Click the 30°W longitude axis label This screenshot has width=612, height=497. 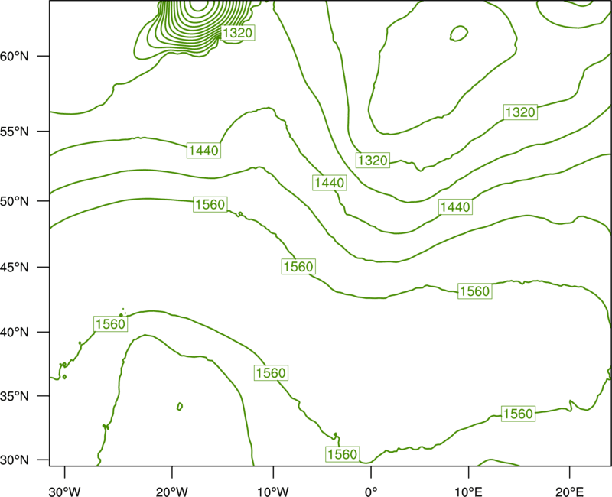coord(64,492)
